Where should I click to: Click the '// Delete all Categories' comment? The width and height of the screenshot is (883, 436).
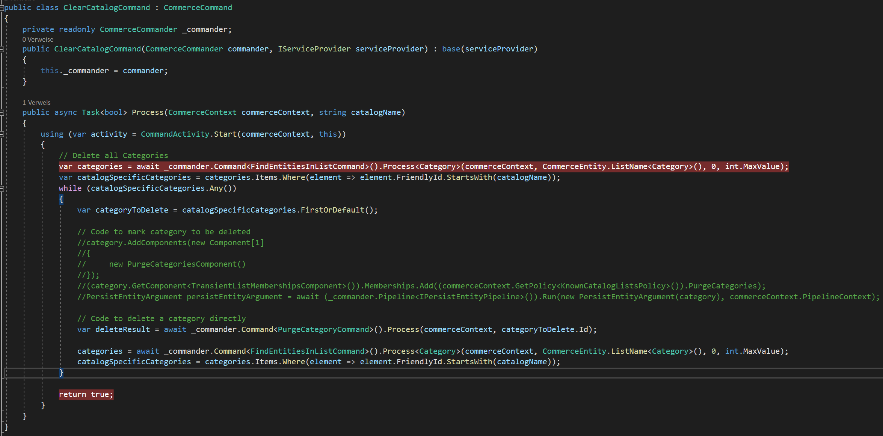pyautogui.click(x=113, y=155)
